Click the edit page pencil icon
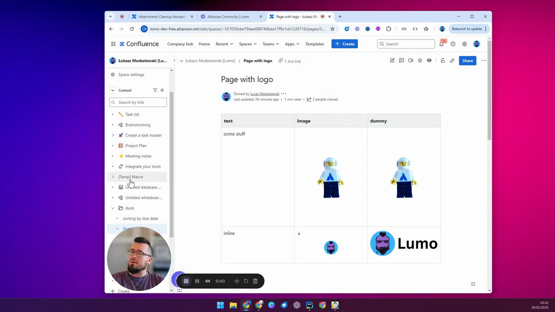This screenshot has height=312, width=555. [x=392, y=61]
